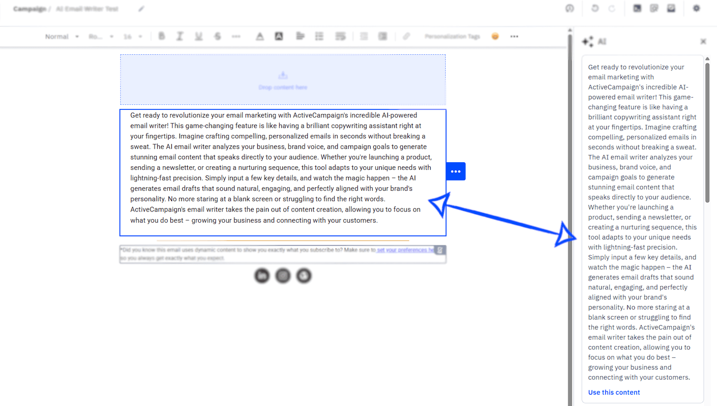
Task: Open campaign settings with the gear icon
Action: coord(696,9)
